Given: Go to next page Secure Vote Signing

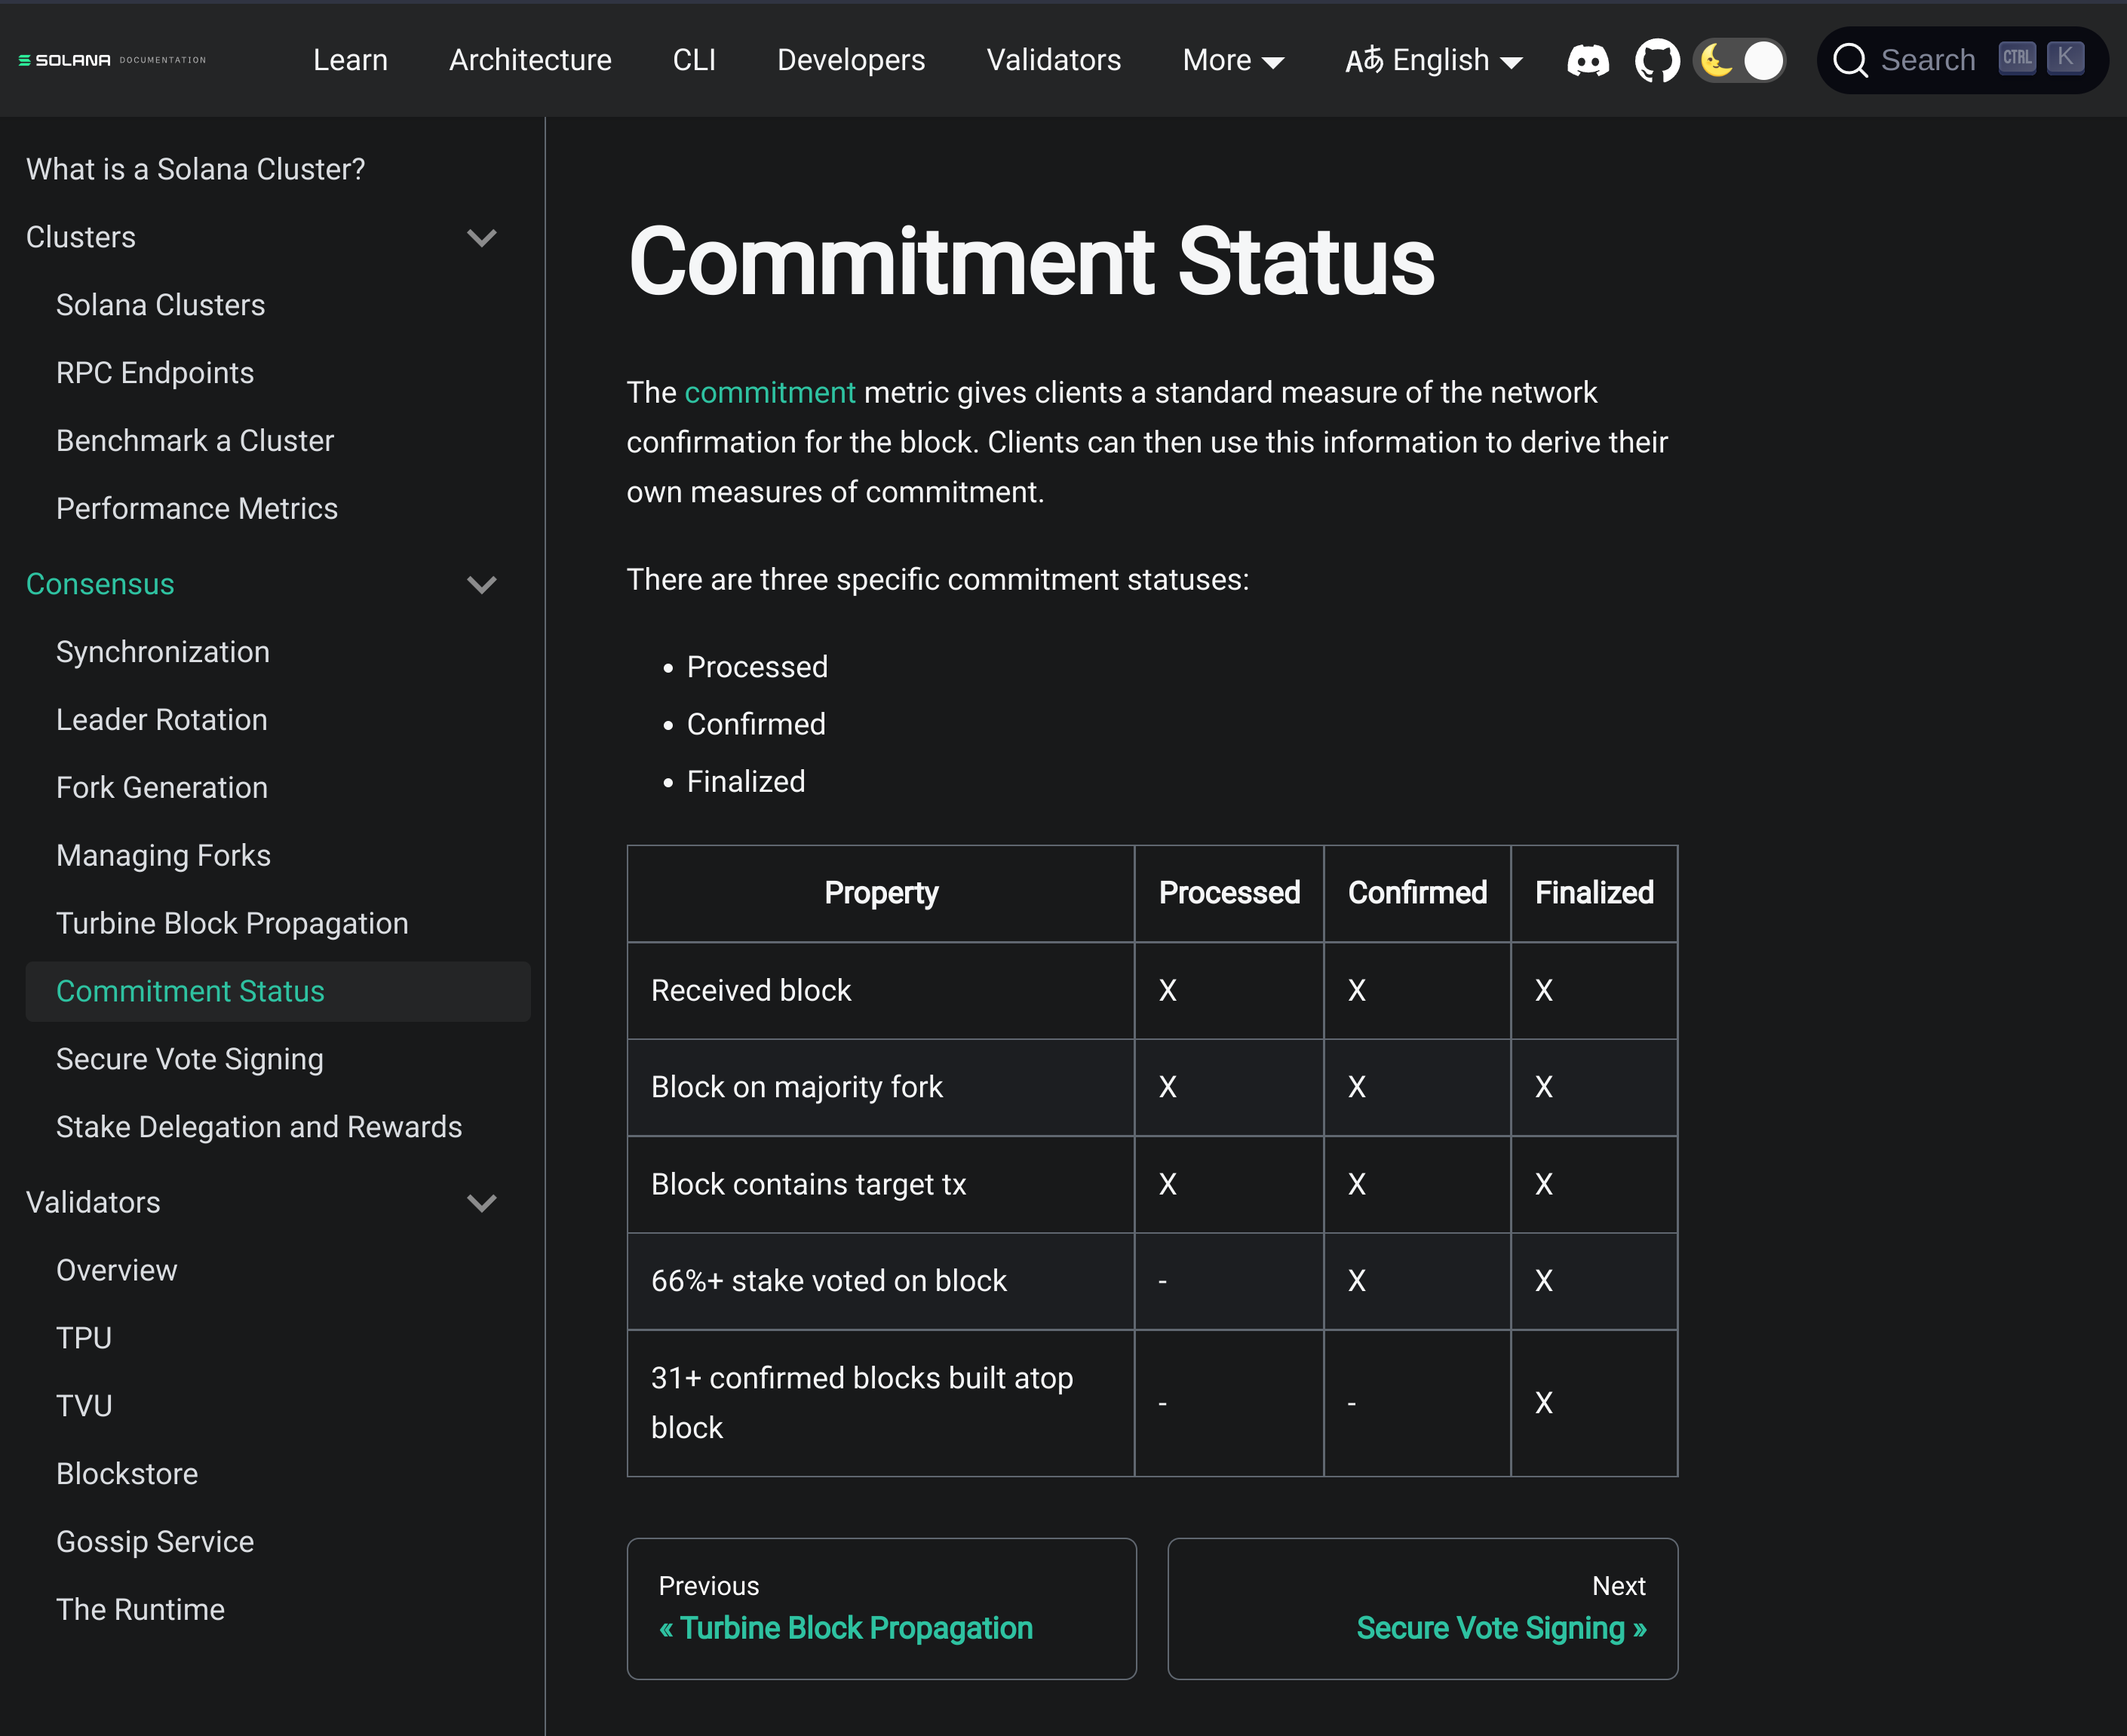Looking at the screenshot, I should [1500, 1628].
